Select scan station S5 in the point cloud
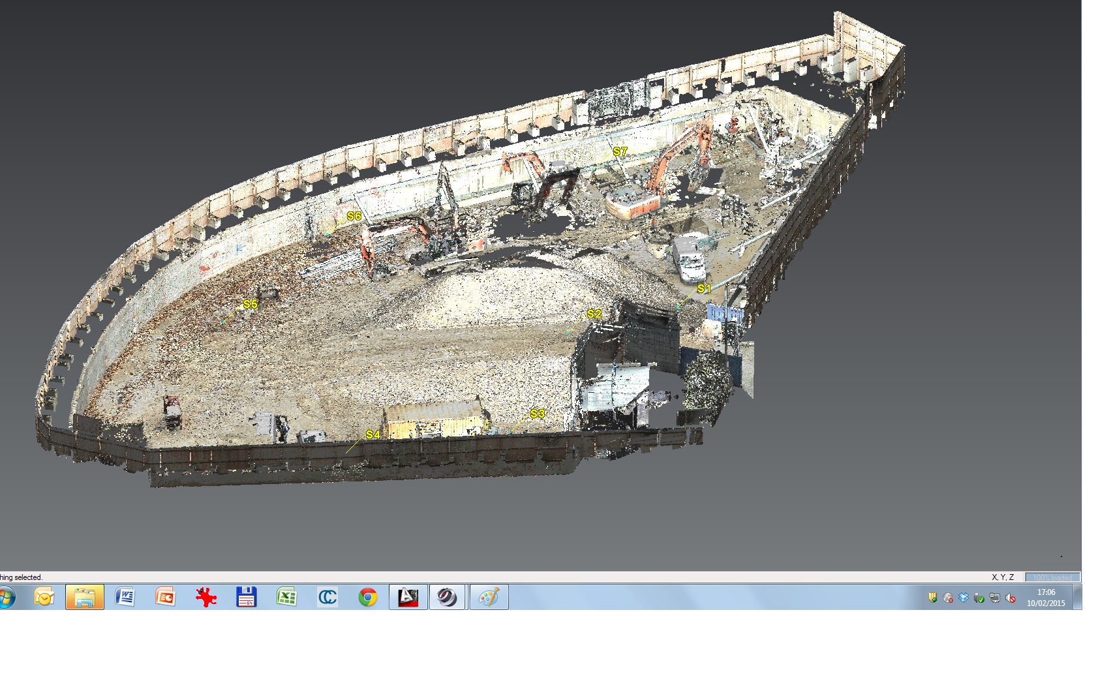The width and height of the screenshot is (1096, 685). click(250, 304)
